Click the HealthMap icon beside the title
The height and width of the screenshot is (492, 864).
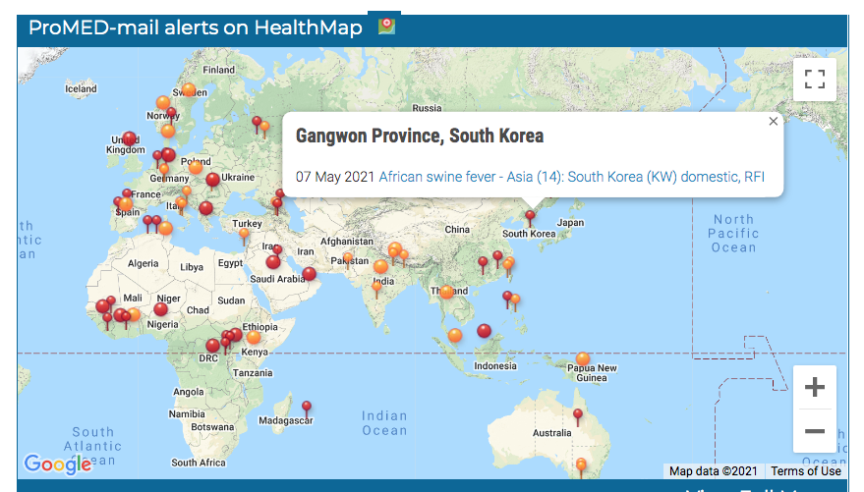pos(387,26)
